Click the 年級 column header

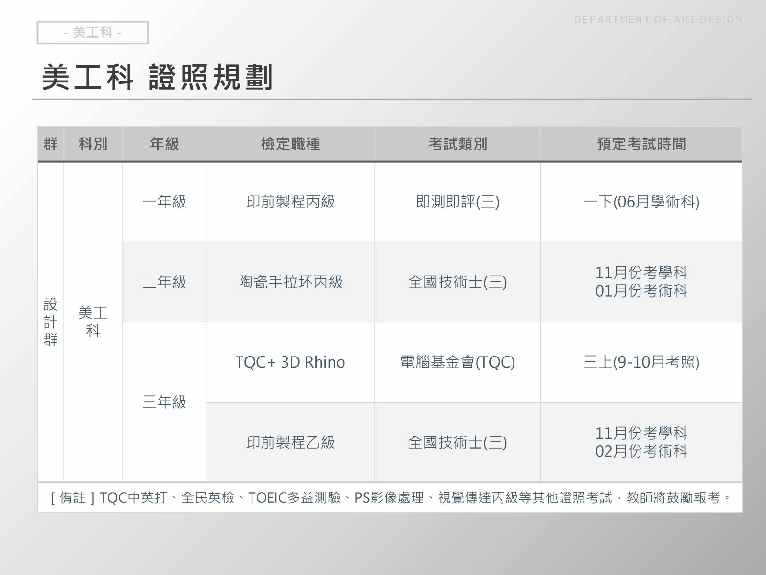tap(164, 144)
